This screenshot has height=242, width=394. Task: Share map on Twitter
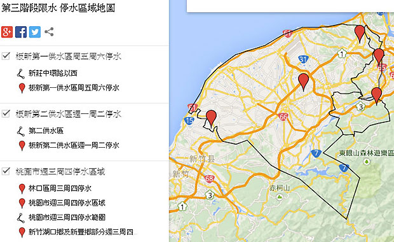pos(35,32)
